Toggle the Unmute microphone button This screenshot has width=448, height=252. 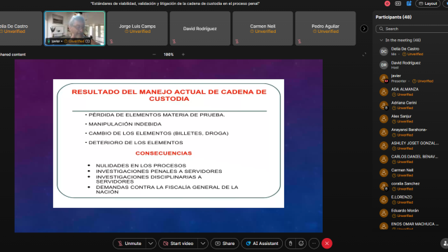point(129,244)
